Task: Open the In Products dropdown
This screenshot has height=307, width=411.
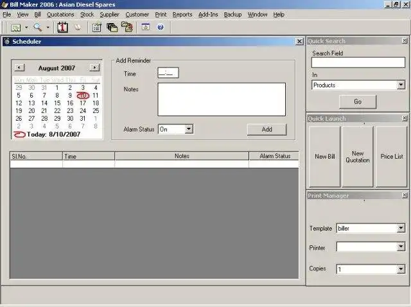Action: (x=401, y=85)
